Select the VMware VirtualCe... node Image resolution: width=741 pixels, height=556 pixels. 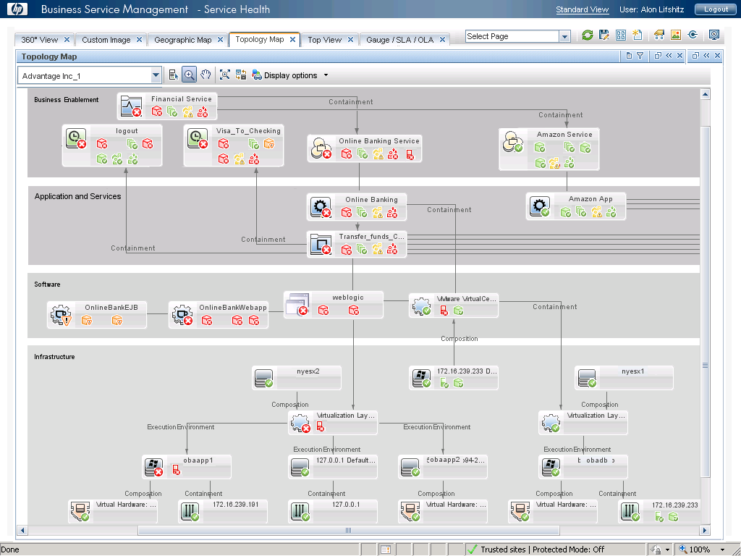[453, 306]
